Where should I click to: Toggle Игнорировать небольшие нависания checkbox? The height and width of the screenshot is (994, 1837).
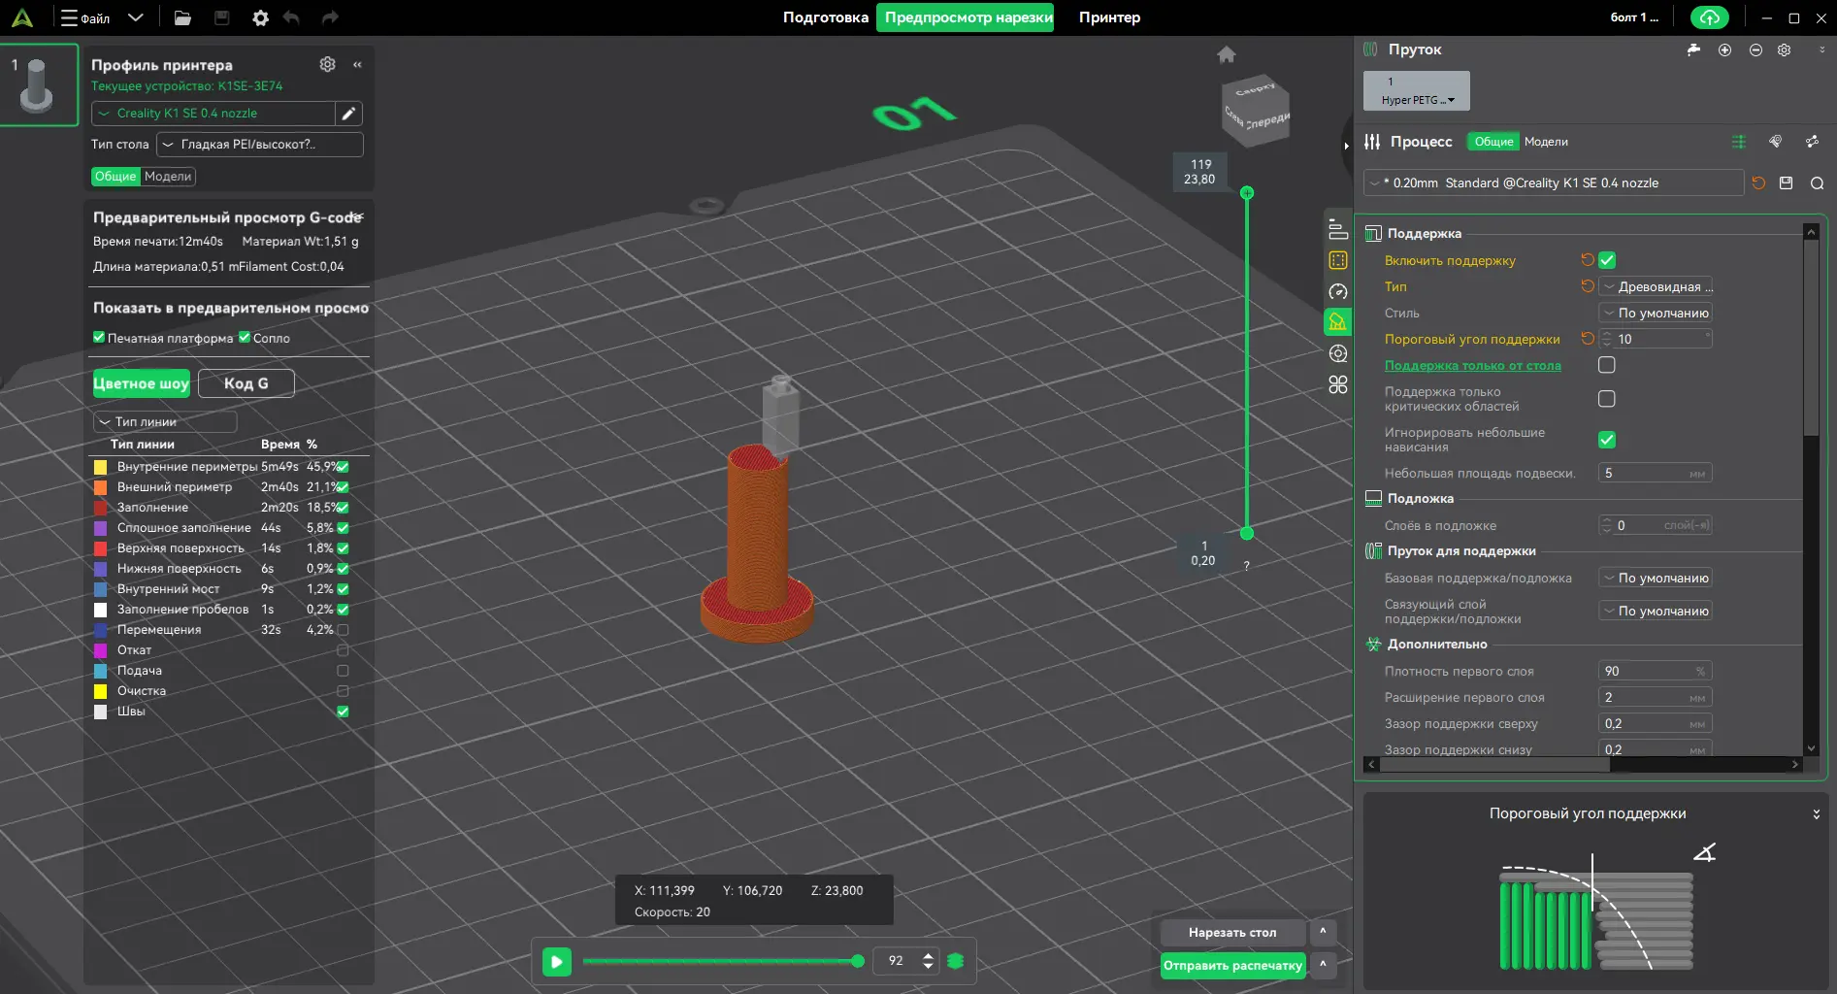point(1607,440)
